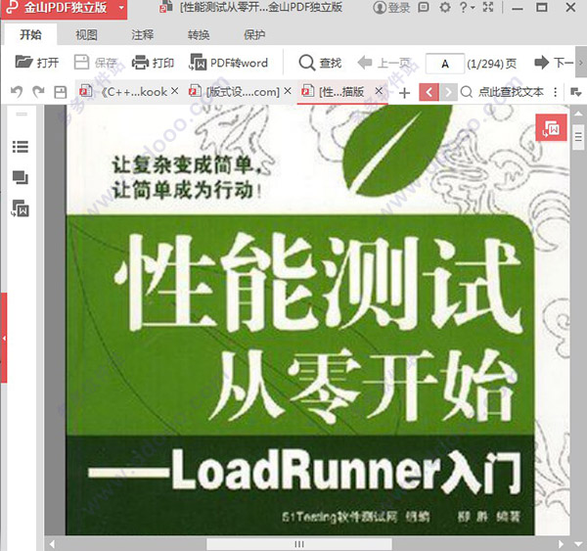
Task: Click the horizontal scrollbar left arrow
Action: click(x=52, y=544)
